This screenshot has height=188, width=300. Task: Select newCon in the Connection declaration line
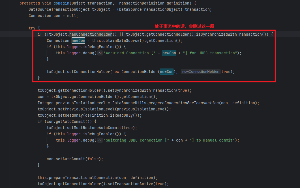pyautogui.click(x=78, y=40)
